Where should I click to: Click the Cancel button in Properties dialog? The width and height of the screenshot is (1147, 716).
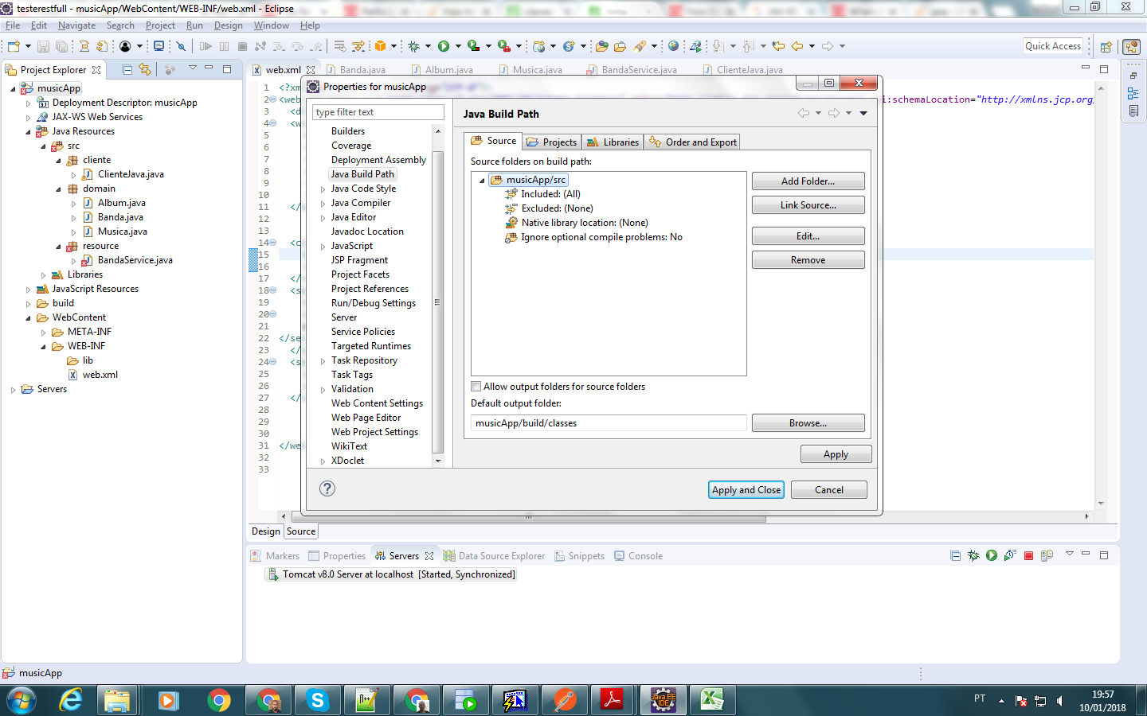pyautogui.click(x=828, y=490)
